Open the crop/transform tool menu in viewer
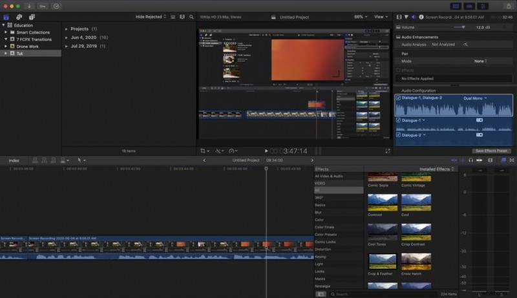 click(x=205, y=151)
